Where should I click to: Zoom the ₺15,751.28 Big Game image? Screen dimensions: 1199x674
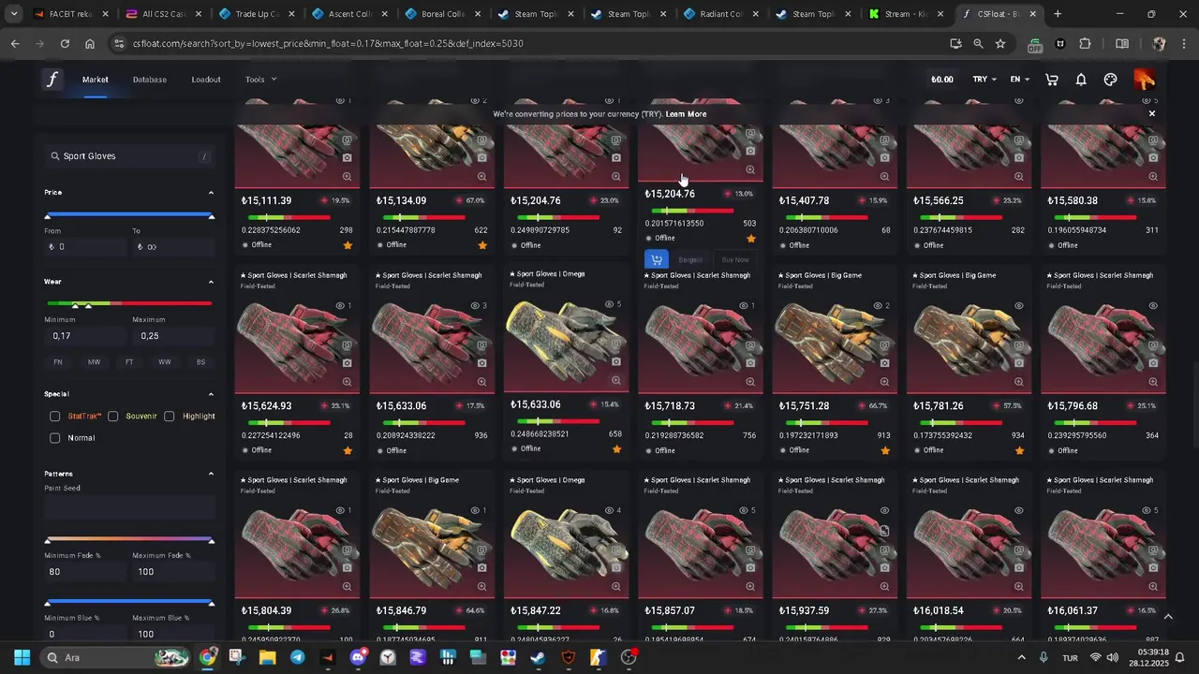pos(884,381)
